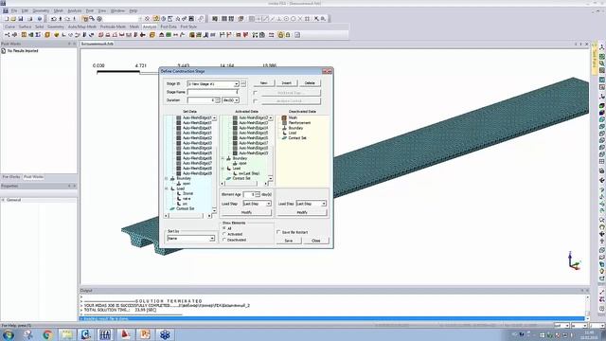
Task: Open Load Step dropdown under Activated Data
Action: (x=269, y=204)
